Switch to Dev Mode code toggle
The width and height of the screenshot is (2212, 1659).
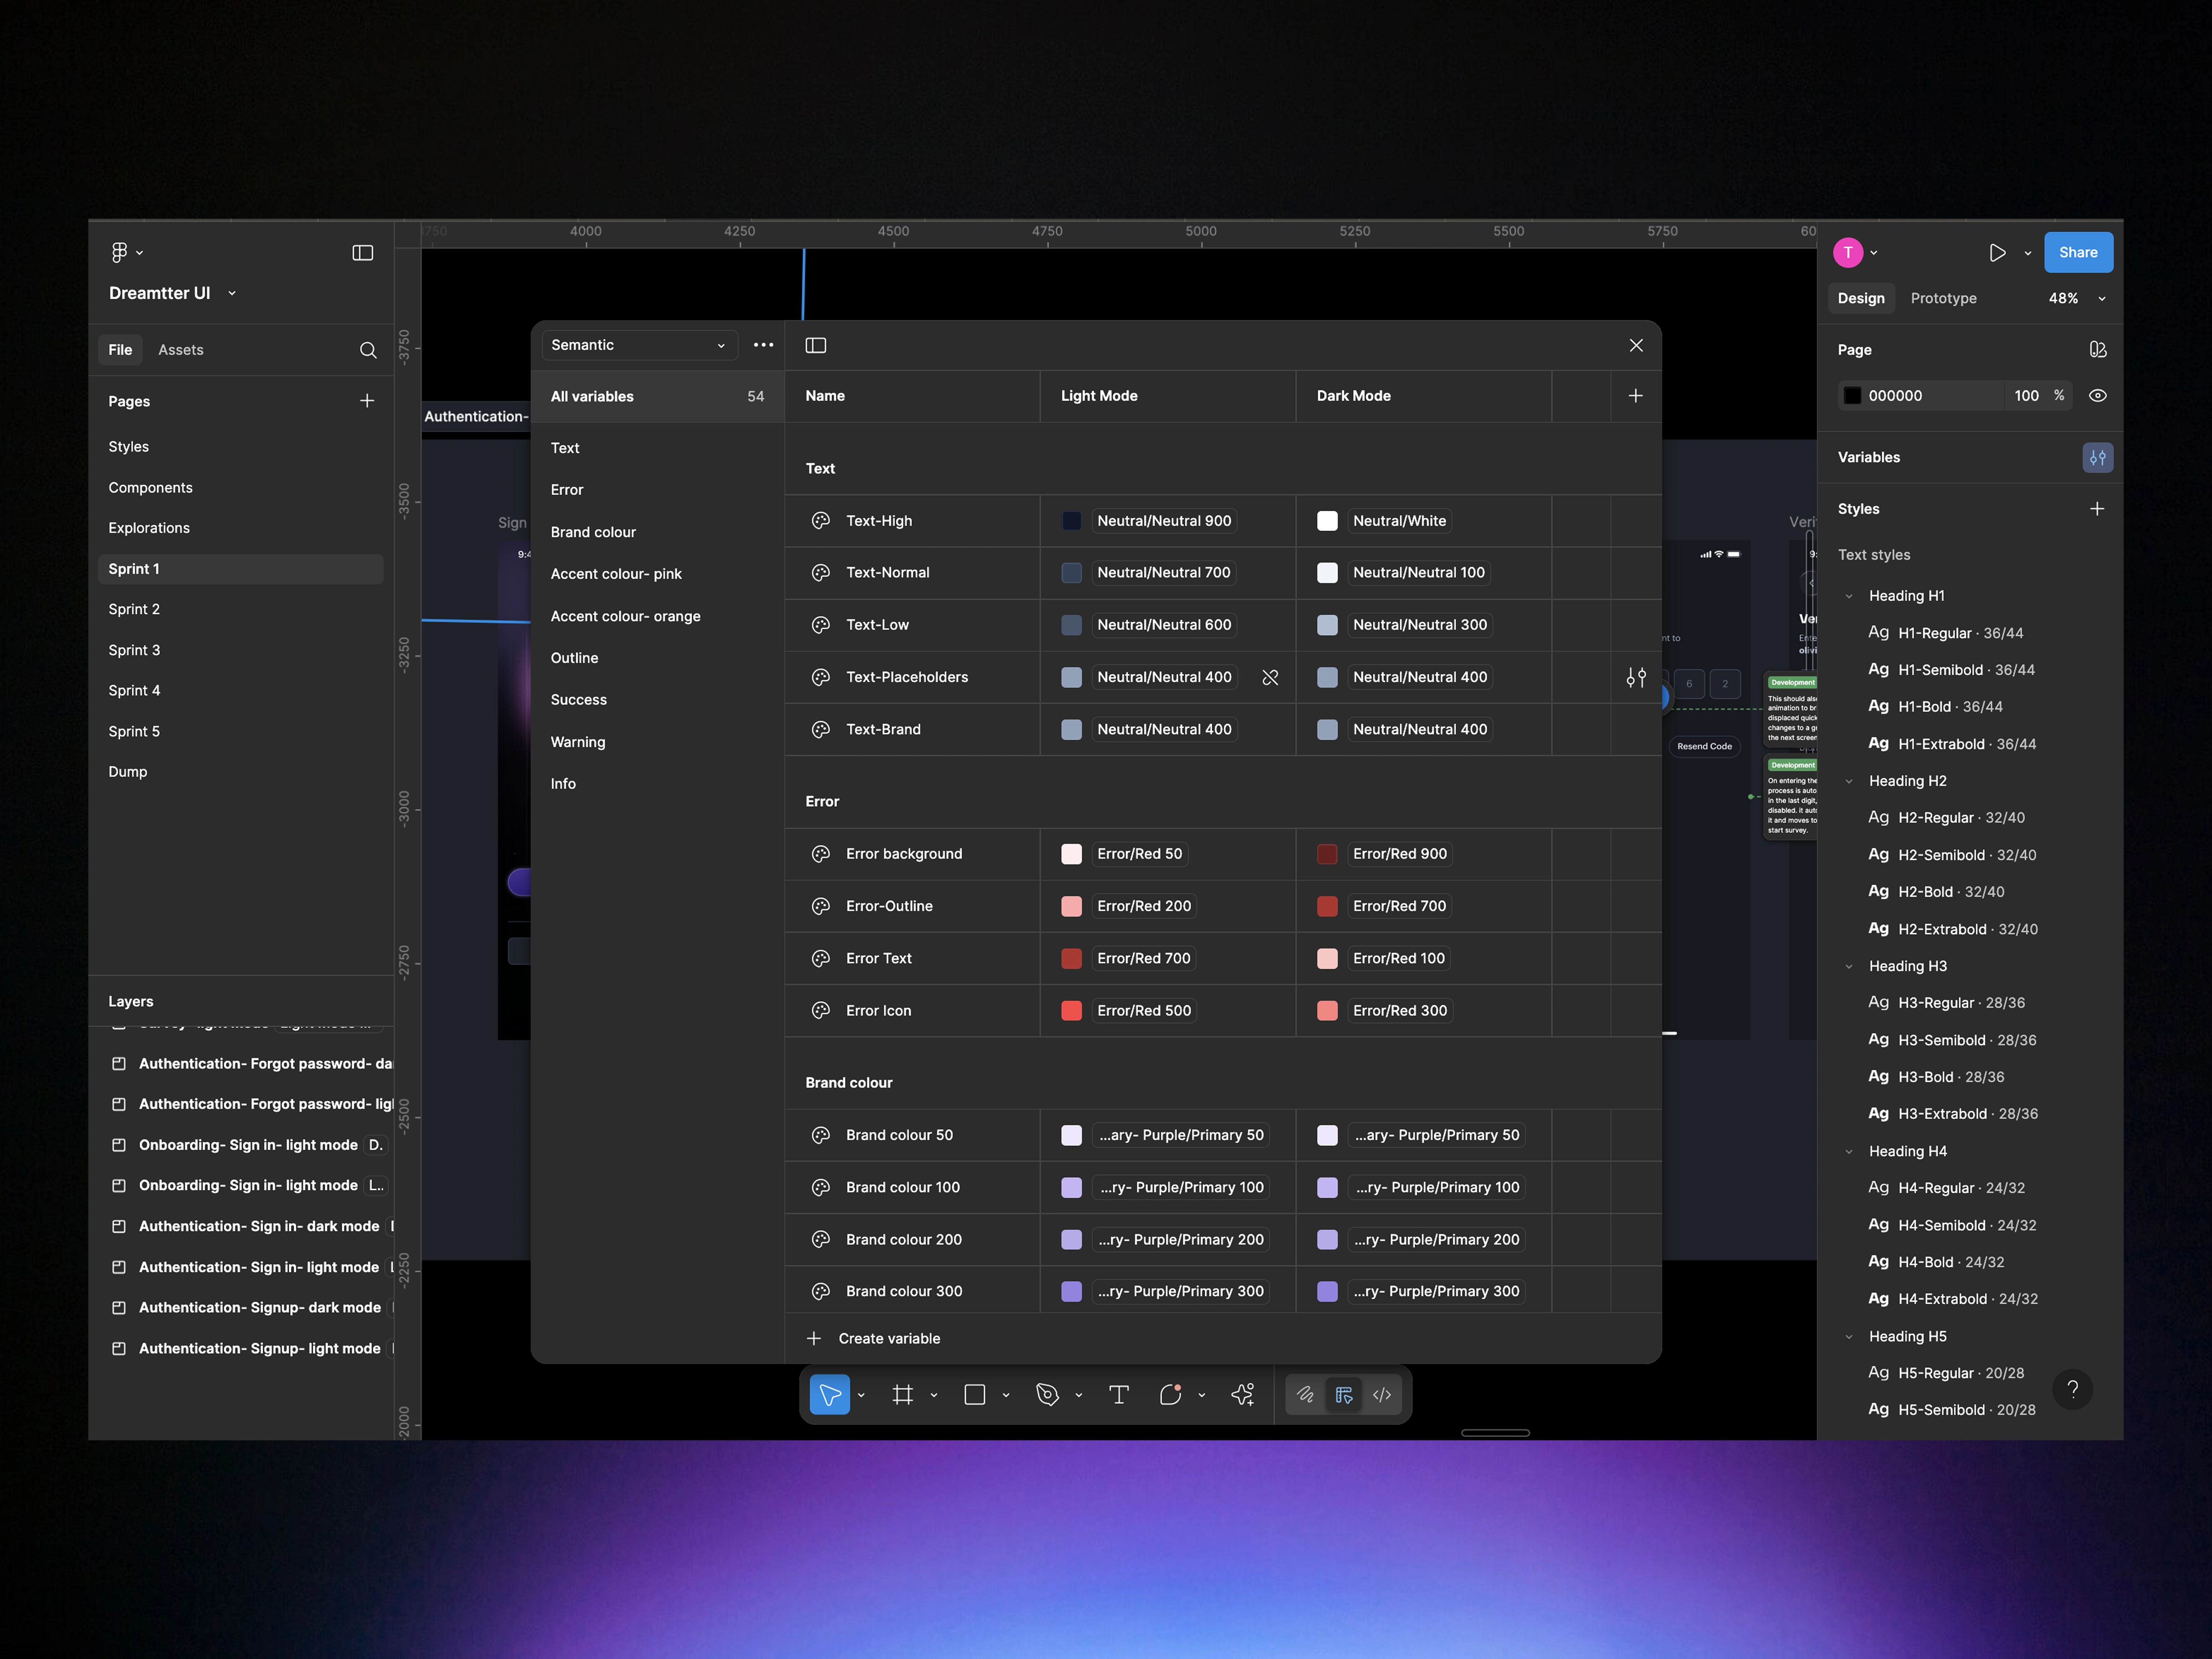coord(1382,1395)
